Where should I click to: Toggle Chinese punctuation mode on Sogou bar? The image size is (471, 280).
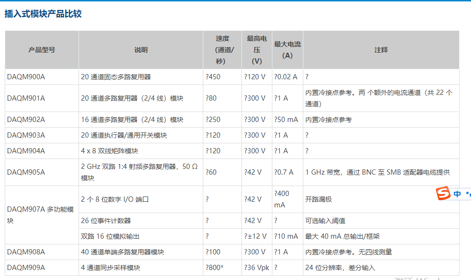(468, 193)
